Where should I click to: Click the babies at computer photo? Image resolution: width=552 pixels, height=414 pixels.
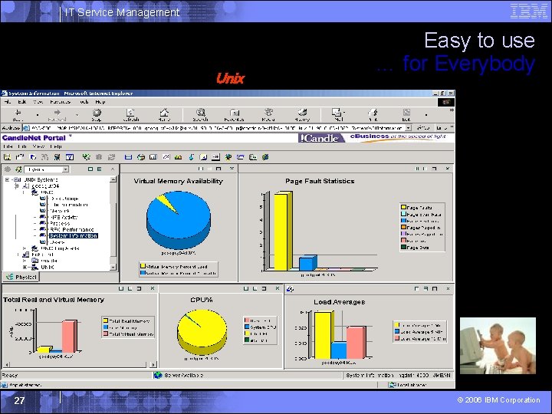click(498, 345)
